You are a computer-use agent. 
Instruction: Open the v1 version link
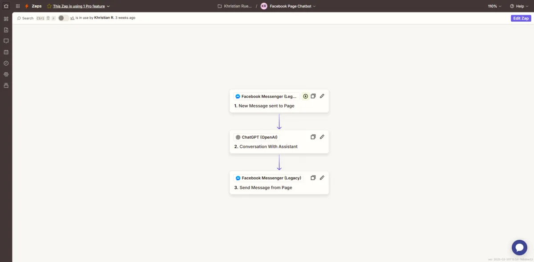72,18
